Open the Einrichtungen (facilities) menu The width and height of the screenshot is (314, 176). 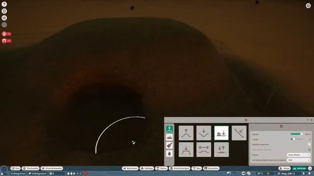[180, 168]
